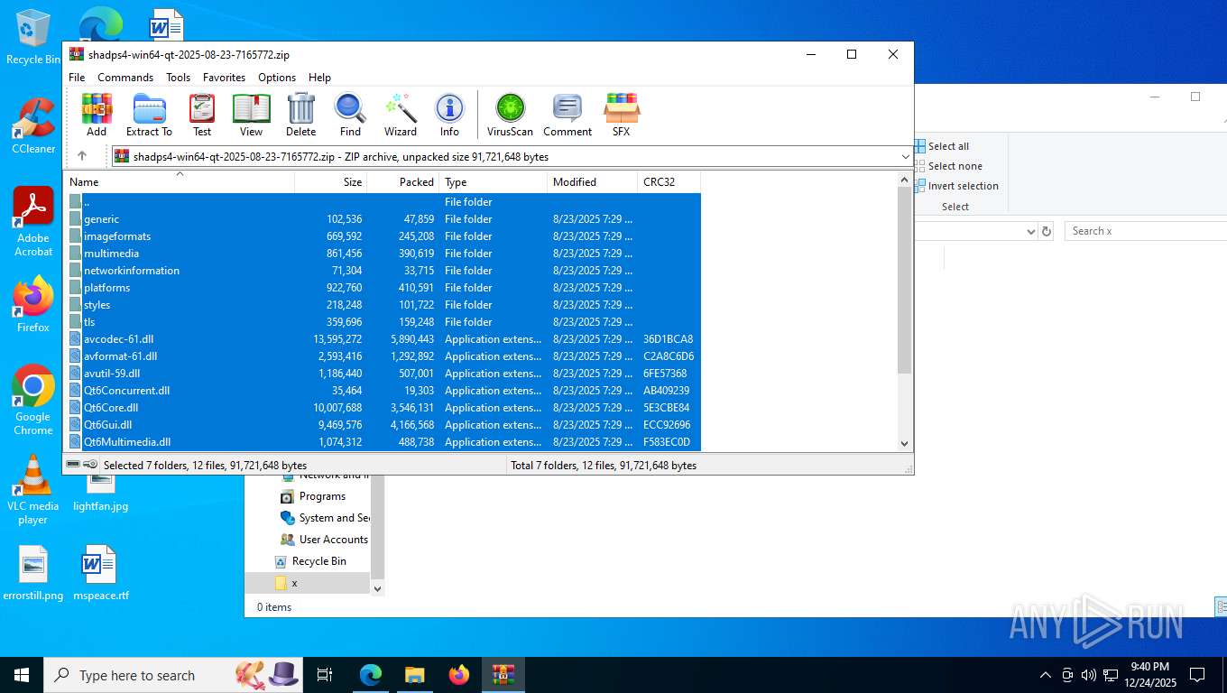Open CCleaner desktop shortcut
Viewport: 1227px width, 693px height.
33,125
